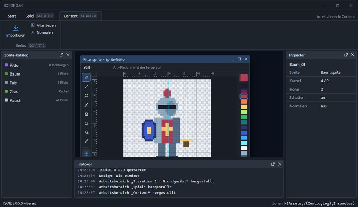Pop out the Sprite-Katalog panel
The width and height of the screenshot is (358, 207).
pyautogui.click(x=61, y=55)
